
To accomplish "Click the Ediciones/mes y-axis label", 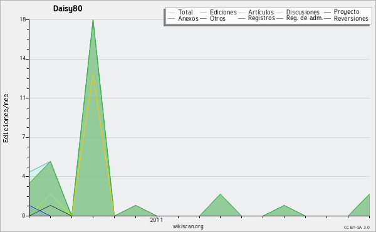I will pyautogui.click(x=6, y=119).
